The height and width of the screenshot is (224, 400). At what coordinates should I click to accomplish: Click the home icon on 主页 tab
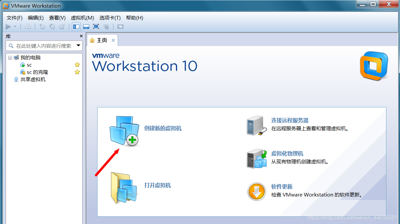click(x=92, y=40)
